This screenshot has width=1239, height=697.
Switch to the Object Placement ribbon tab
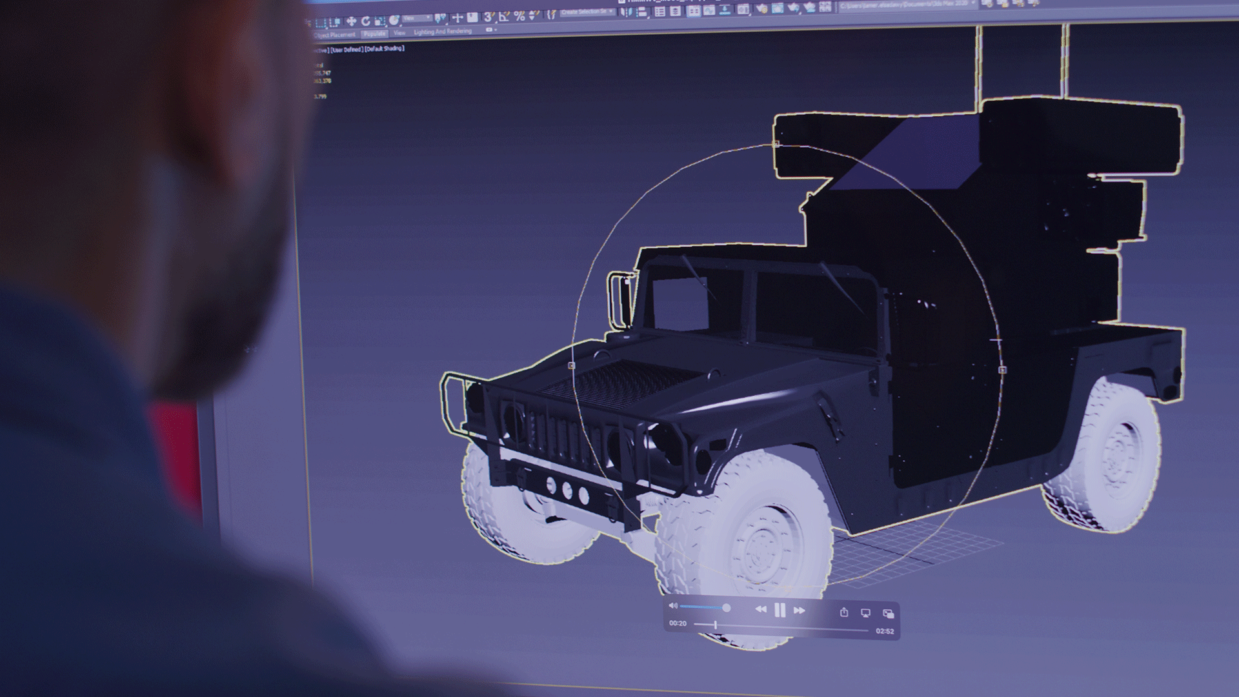[334, 35]
